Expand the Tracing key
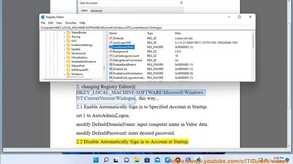The height and width of the screenshot is (164, 293). pyautogui.click(x=65, y=37)
